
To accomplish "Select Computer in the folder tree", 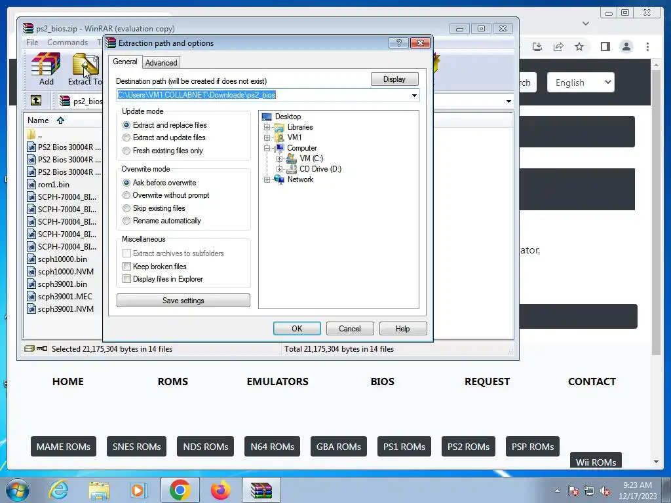I will coord(301,148).
